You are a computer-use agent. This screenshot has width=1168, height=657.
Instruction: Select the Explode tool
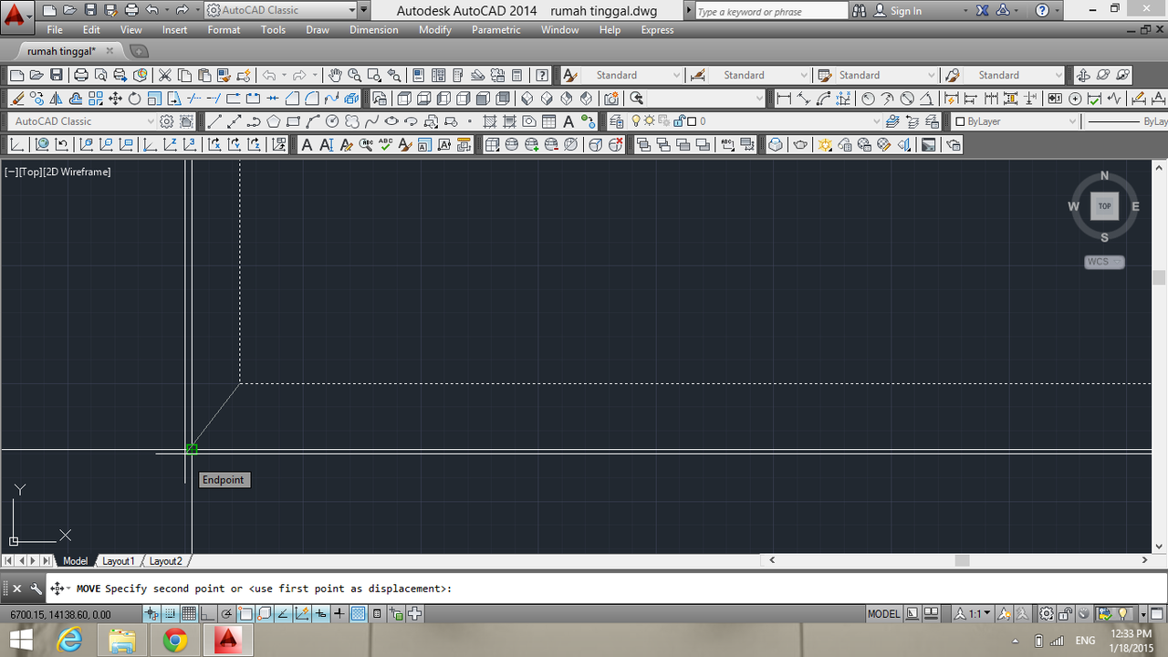(351, 99)
